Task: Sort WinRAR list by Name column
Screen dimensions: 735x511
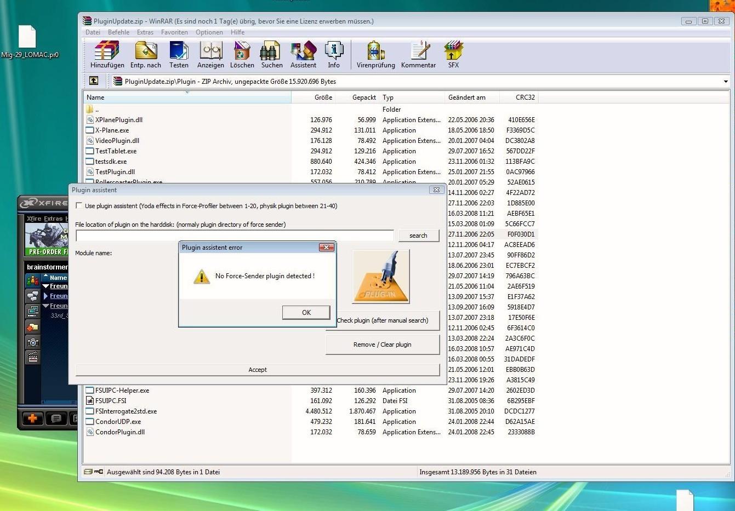Action: point(187,97)
